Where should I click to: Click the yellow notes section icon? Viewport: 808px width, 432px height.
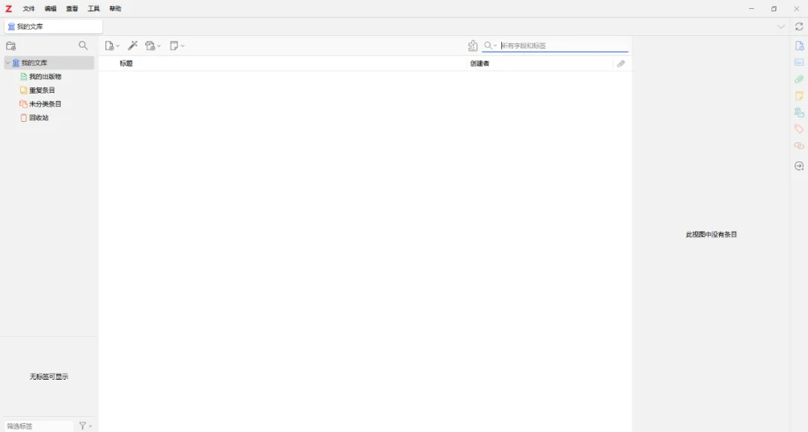click(799, 96)
